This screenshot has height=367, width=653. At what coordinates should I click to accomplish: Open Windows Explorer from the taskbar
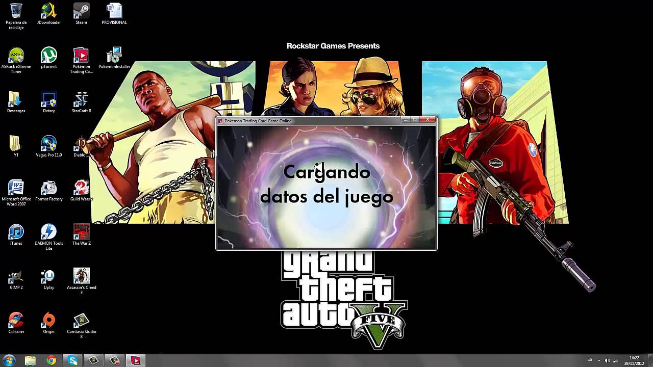[30, 360]
